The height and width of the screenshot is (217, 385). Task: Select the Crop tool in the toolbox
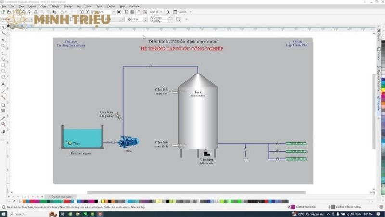coord(3,40)
